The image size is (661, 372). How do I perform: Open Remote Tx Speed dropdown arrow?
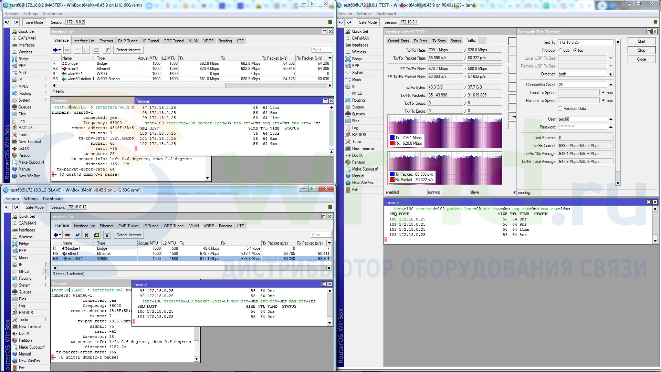pos(603,101)
